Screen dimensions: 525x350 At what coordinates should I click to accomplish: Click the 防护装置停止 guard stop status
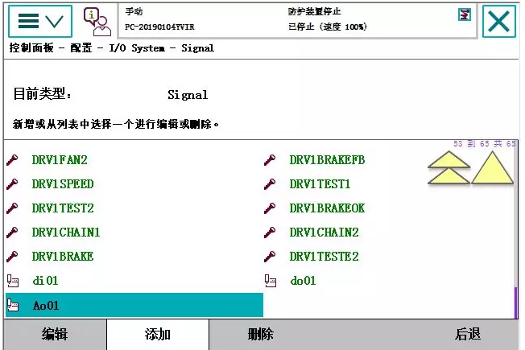pyautogui.click(x=314, y=12)
